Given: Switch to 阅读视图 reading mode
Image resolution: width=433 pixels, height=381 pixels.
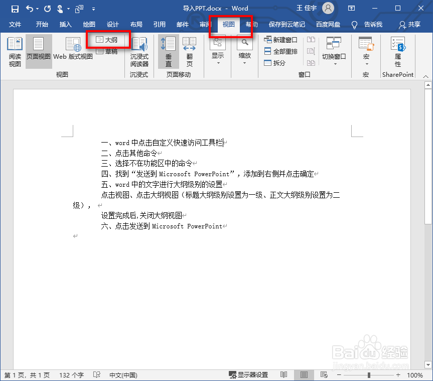Looking at the screenshot, I should click(x=15, y=52).
